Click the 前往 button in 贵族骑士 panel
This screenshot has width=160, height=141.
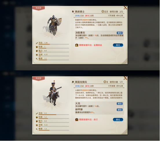coord(118,45)
